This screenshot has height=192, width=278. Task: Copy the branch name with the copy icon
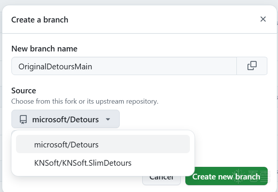252,66
